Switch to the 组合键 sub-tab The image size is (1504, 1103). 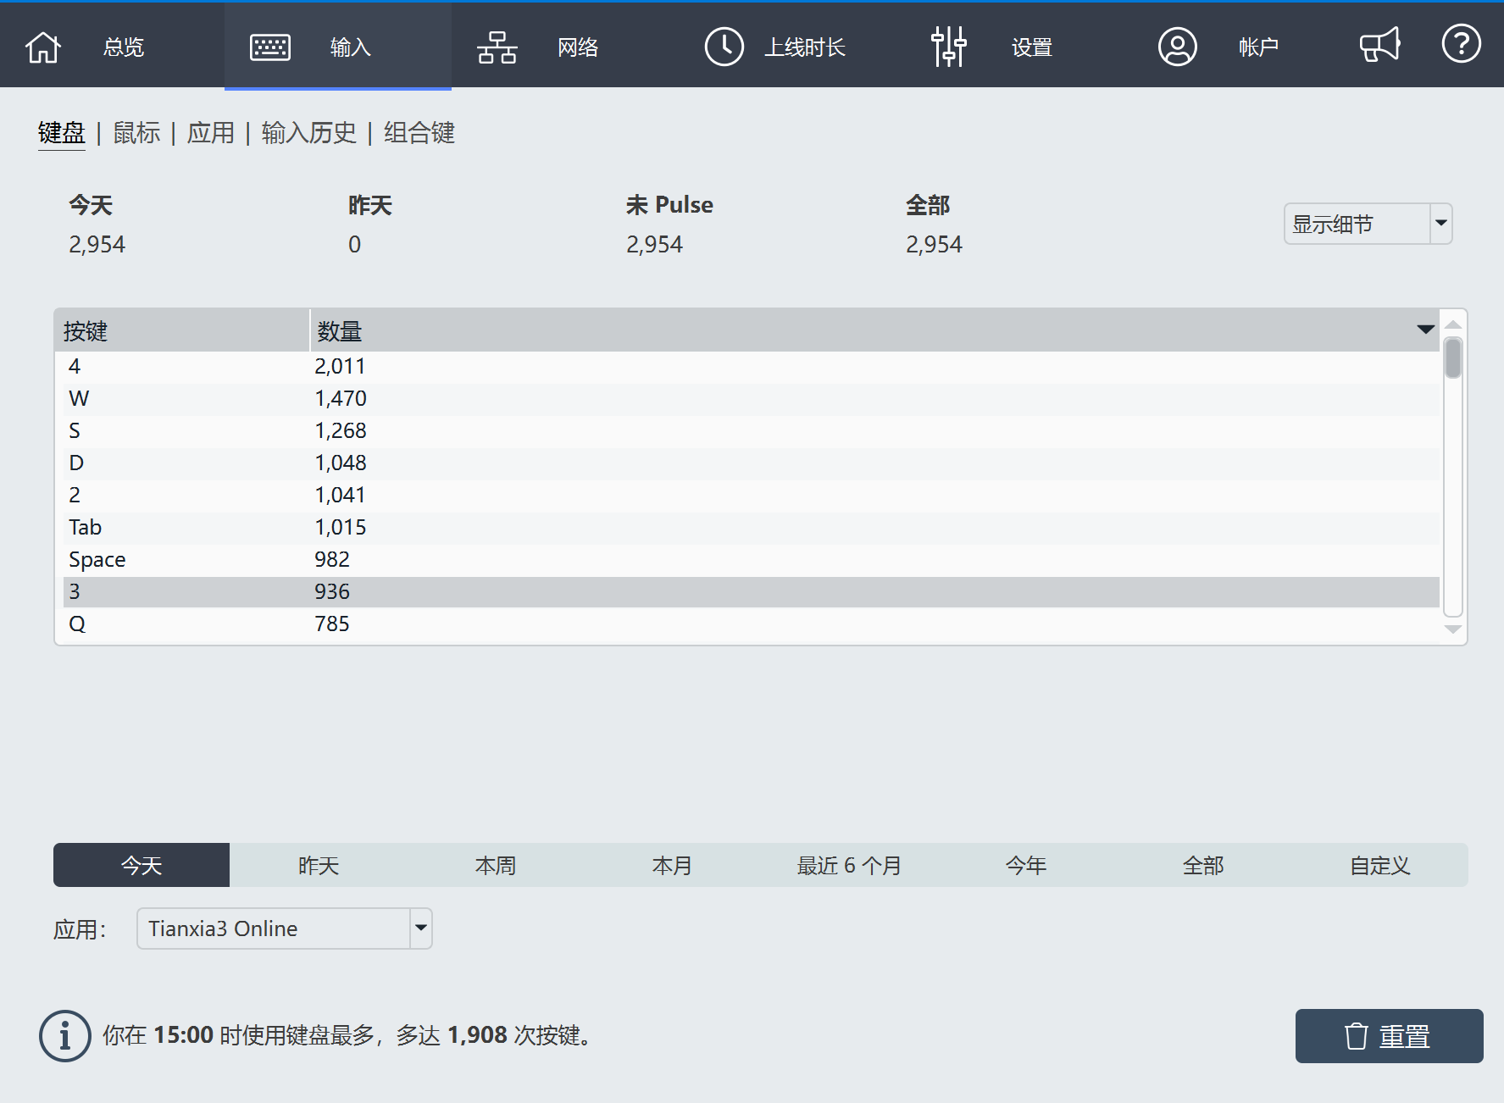pos(419,133)
